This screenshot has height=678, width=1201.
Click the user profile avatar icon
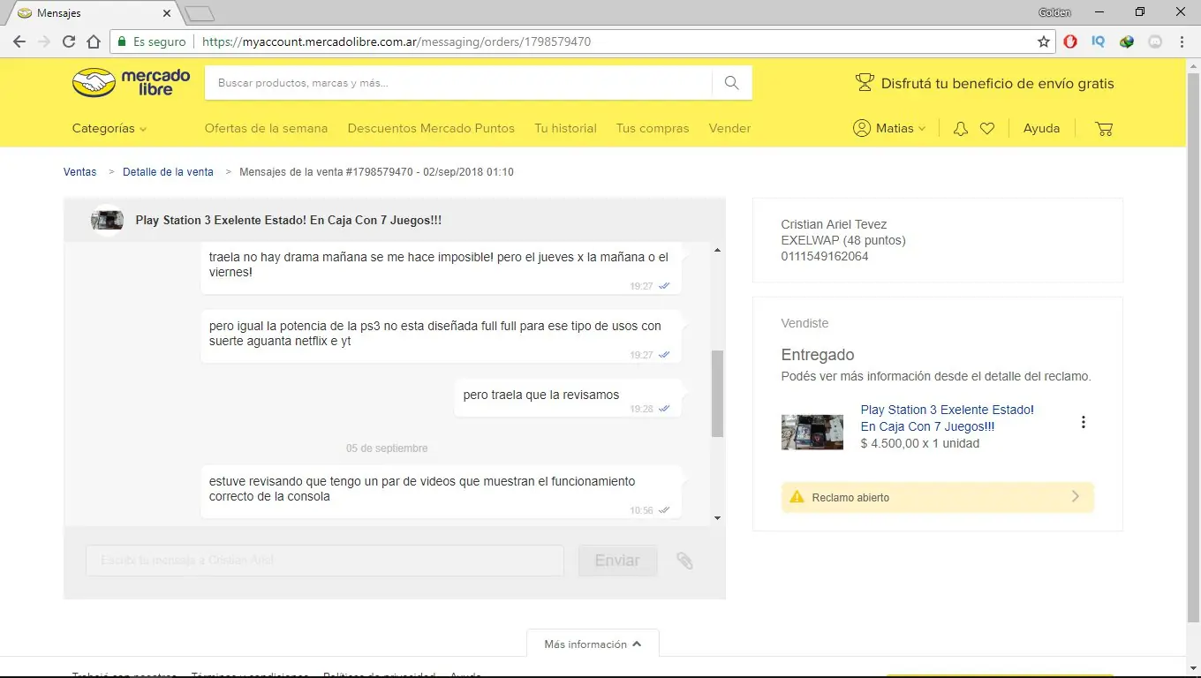point(862,128)
